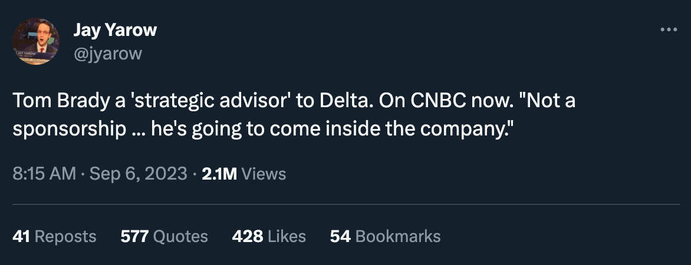
Task: Open the more options ellipsis menu
Action: (x=668, y=30)
